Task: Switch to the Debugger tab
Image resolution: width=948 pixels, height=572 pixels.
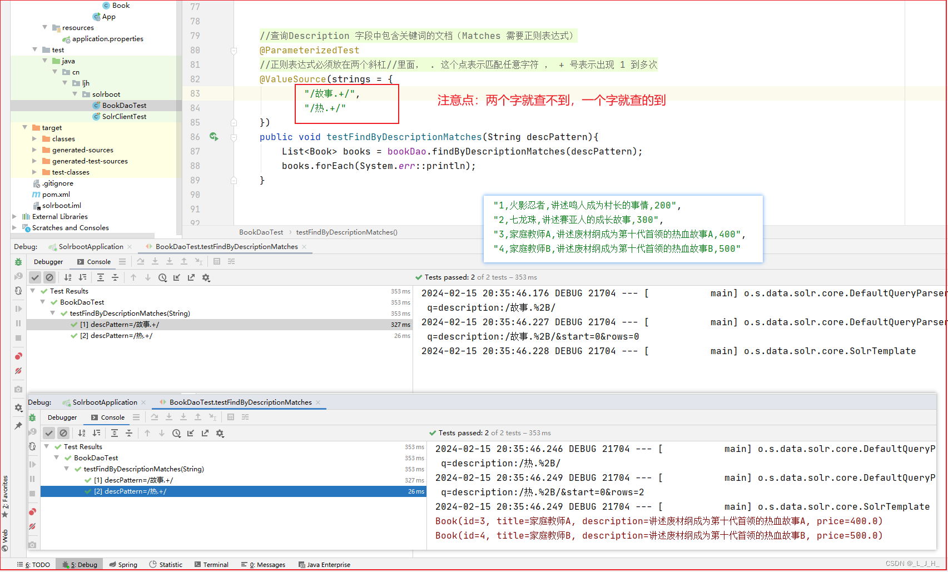Action: [49, 261]
